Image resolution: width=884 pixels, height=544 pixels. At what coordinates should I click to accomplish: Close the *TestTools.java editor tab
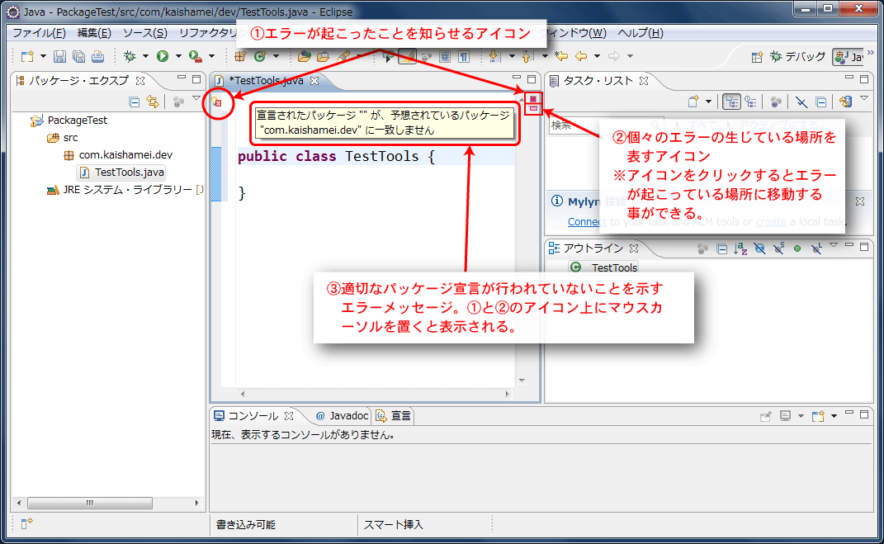point(314,81)
